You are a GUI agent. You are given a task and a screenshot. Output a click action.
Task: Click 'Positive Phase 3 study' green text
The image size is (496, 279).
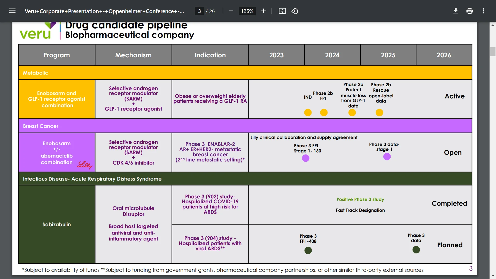pyautogui.click(x=360, y=199)
